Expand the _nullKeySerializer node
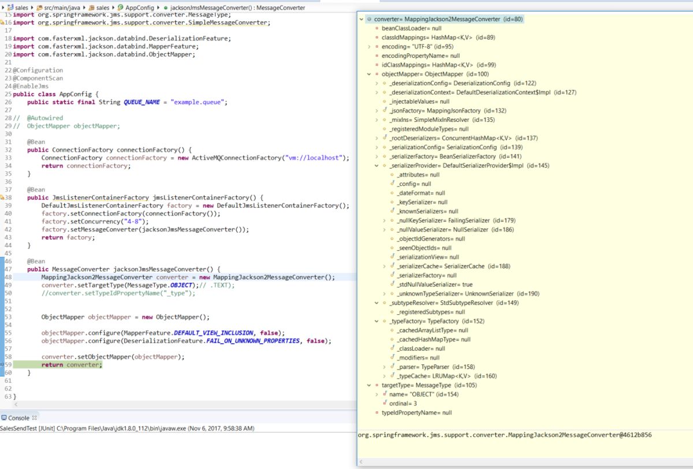This screenshot has height=469, width=693. [x=384, y=221]
